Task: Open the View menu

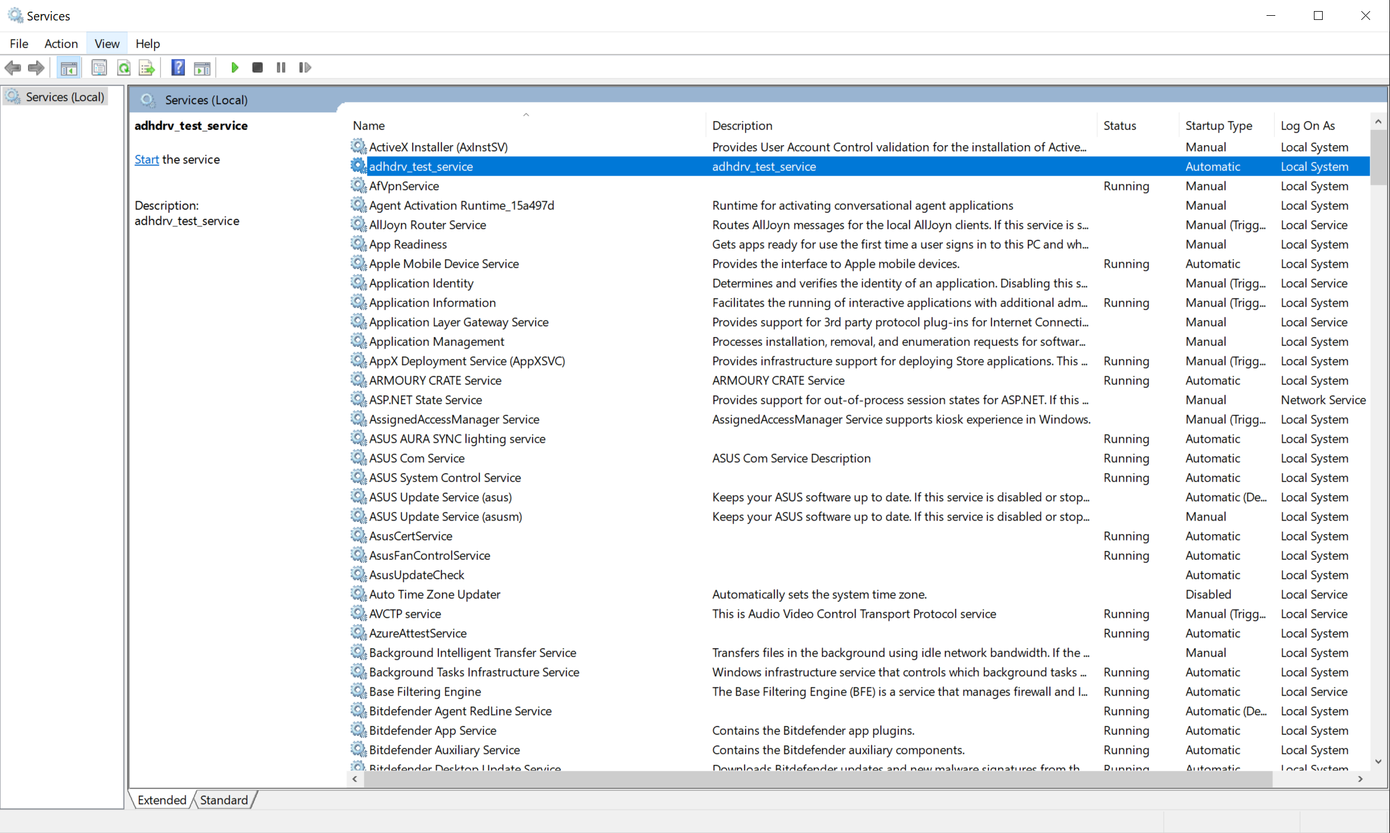Action: tap(107, 43)
